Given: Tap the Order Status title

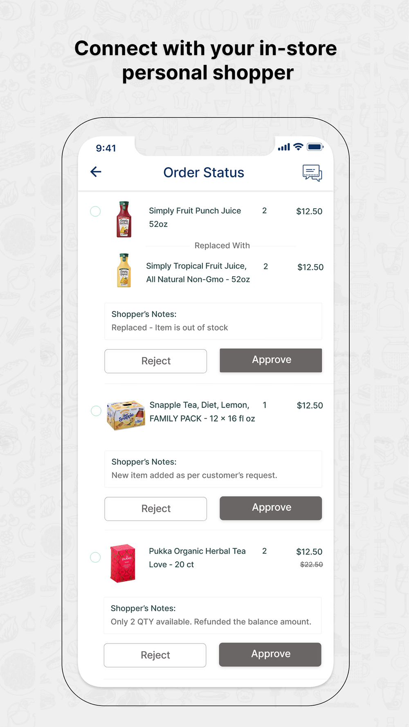Looking at the screenshot, I should point(204,173).
